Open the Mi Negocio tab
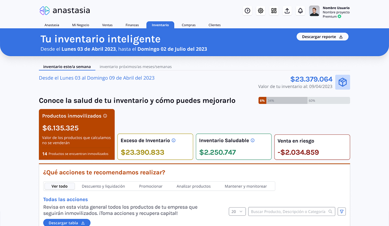 pyautogui.click(x=81, y=25)
